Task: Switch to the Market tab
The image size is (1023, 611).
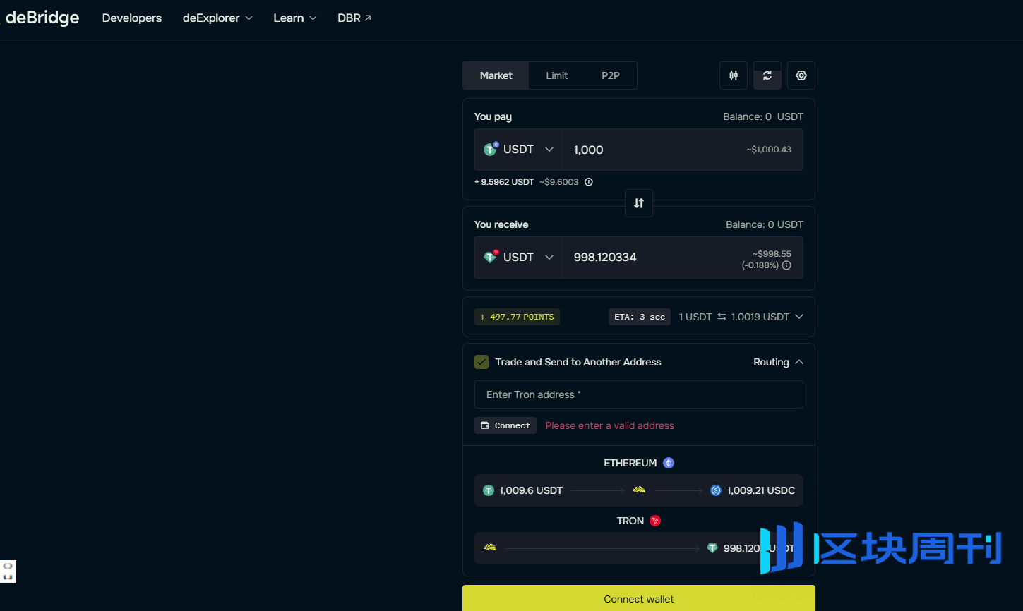Action: (496, 75)
